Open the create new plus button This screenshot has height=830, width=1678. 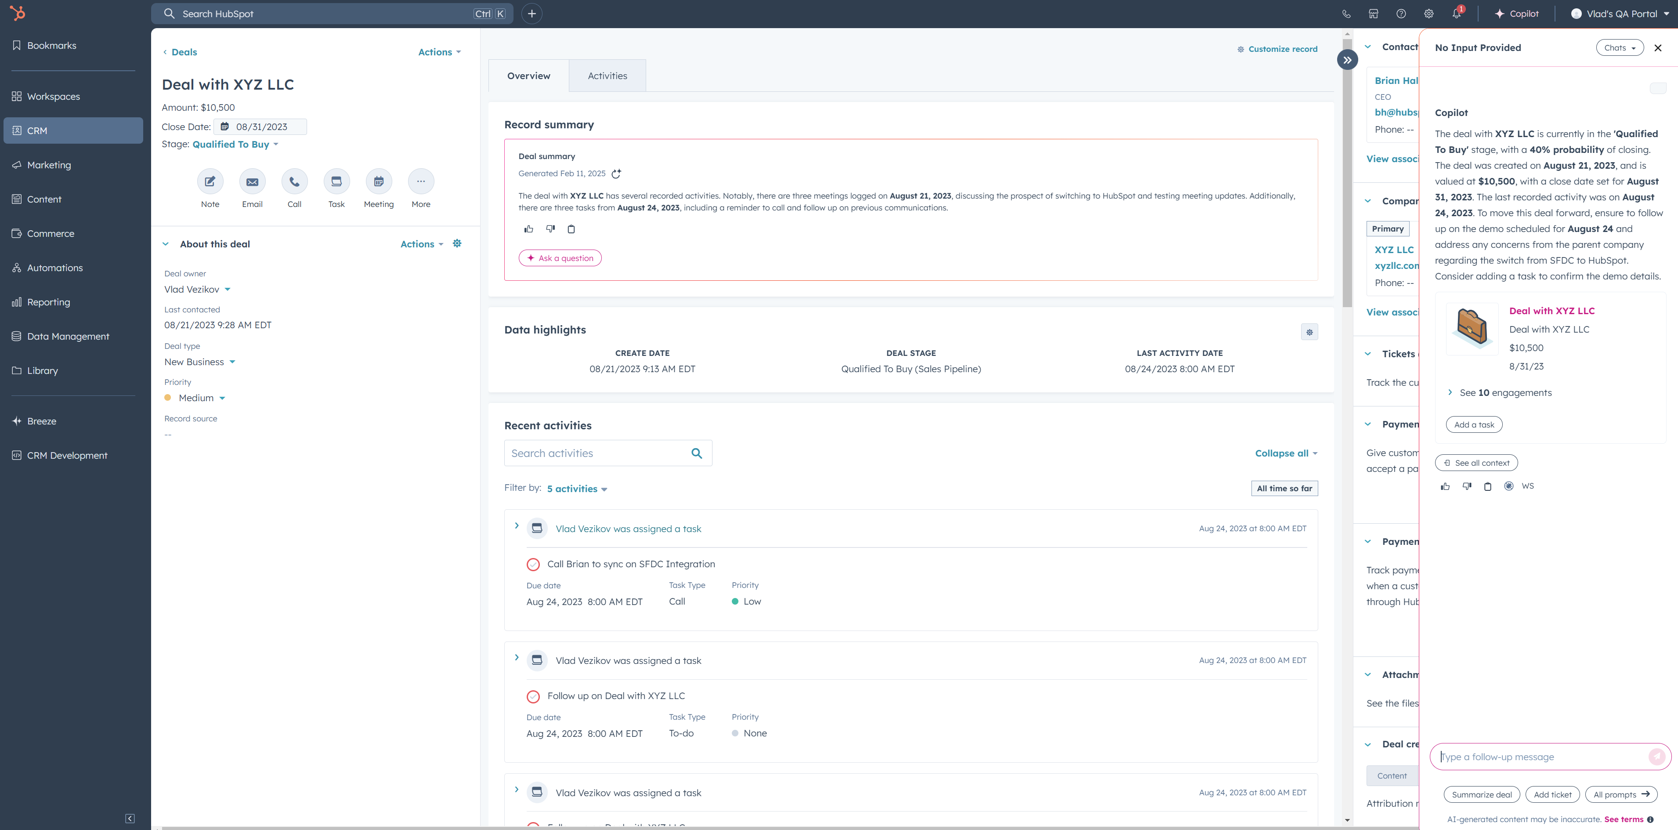532,14
